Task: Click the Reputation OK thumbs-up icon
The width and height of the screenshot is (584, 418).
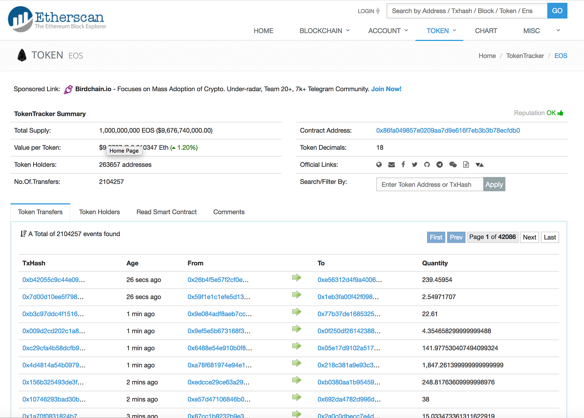Action: [561, 113]
